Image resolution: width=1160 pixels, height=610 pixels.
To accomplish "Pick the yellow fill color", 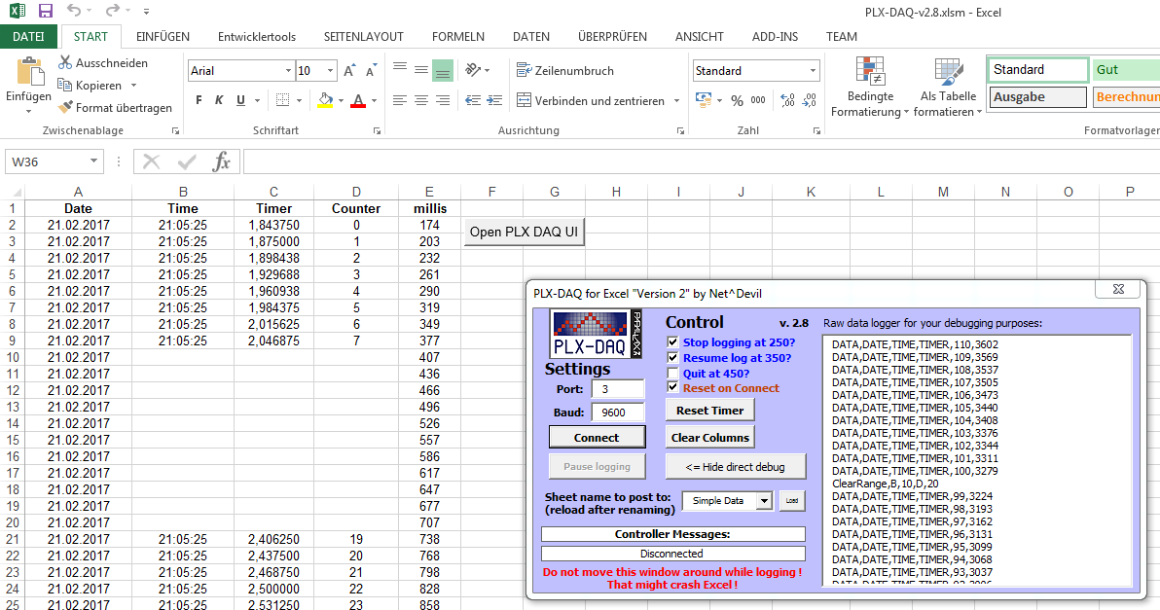I will [x=325, y=100].
